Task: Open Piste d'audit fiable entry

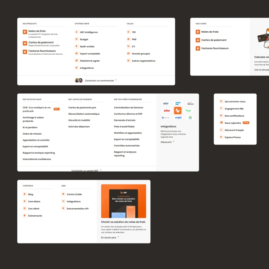Action: point(124,127)
